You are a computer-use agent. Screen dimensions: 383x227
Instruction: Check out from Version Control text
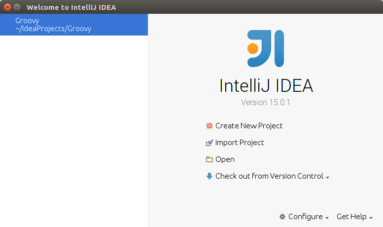pyautogui.click(x=270, y=176)
